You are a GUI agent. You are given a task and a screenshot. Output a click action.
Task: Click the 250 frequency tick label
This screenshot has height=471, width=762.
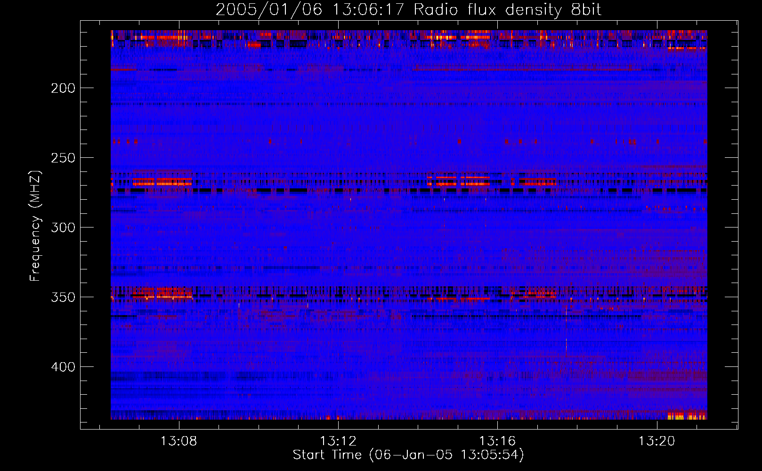coord(63,158)
